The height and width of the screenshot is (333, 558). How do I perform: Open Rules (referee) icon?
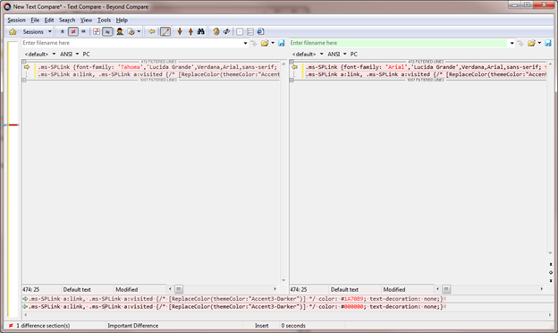(120, 31)
